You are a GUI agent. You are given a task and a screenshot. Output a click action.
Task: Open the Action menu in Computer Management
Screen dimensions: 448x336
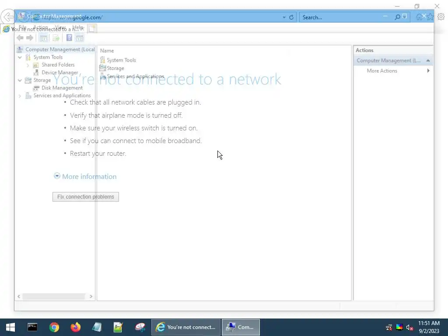pos(41,28)
